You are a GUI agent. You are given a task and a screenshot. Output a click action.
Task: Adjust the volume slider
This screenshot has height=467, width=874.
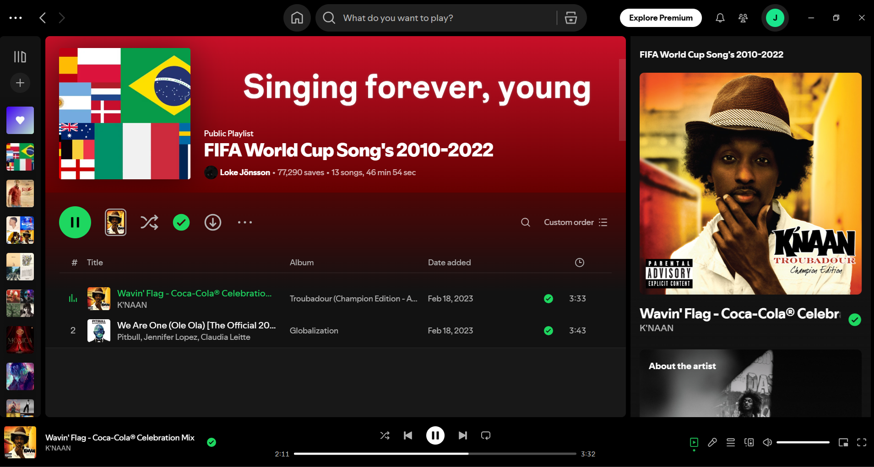coord(803,442)
